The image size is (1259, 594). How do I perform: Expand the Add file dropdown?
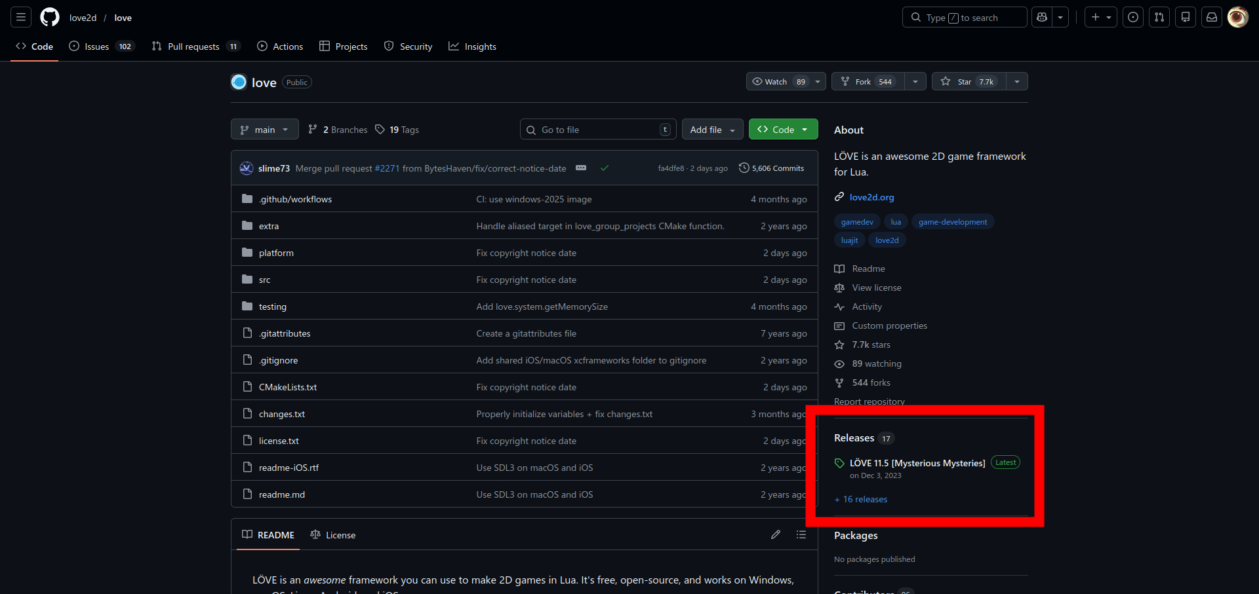click(712, 130)
